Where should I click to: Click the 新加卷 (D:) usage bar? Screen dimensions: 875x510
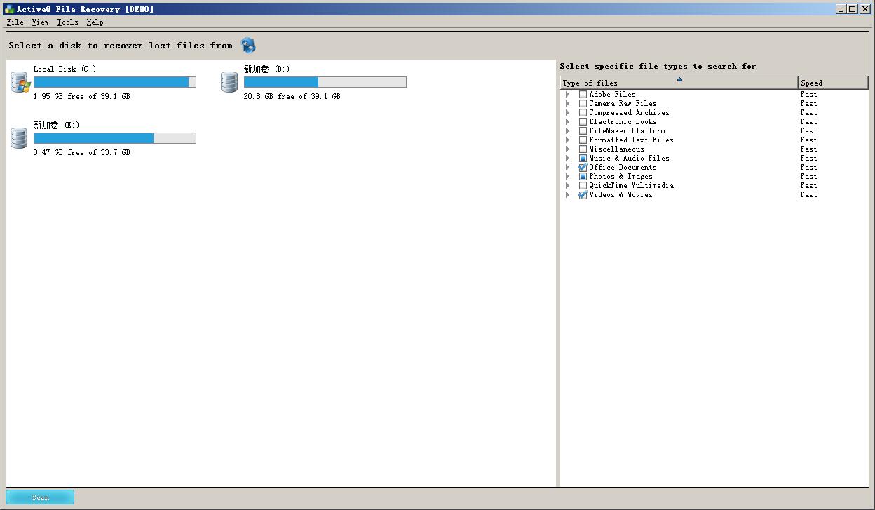pos(325,82)
